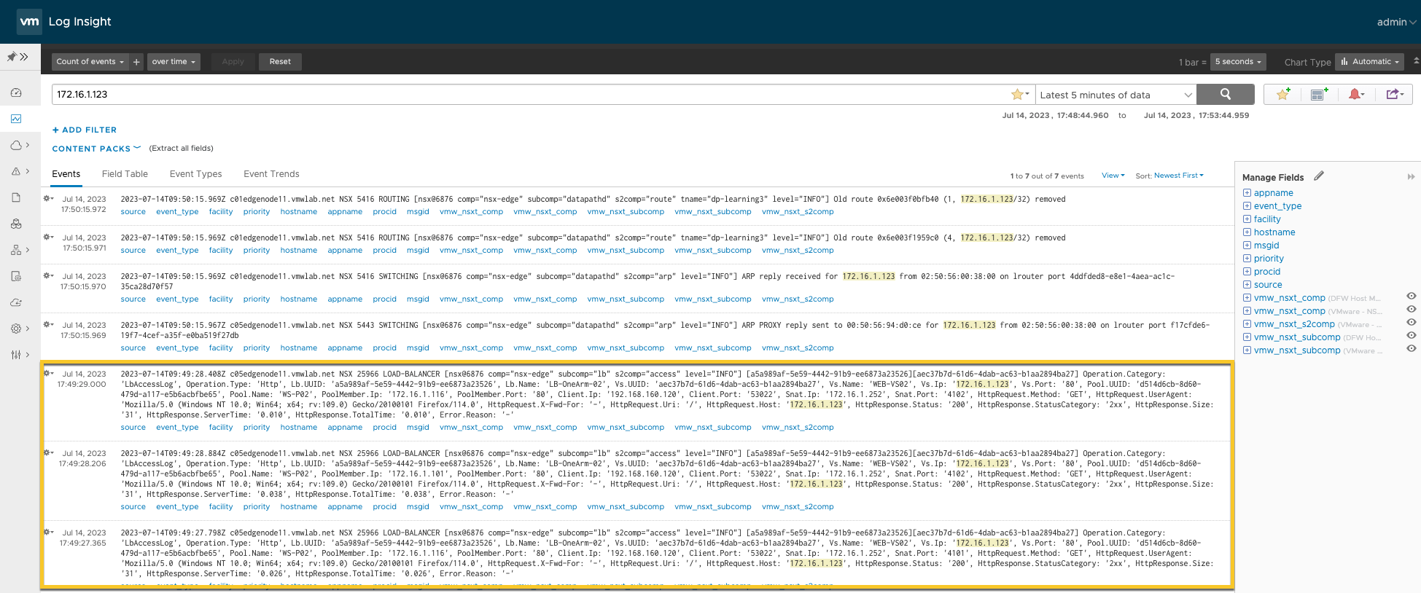Click the Reset button
The height and width of the screenshot is (593, 1421).
[x=280, y=62]
